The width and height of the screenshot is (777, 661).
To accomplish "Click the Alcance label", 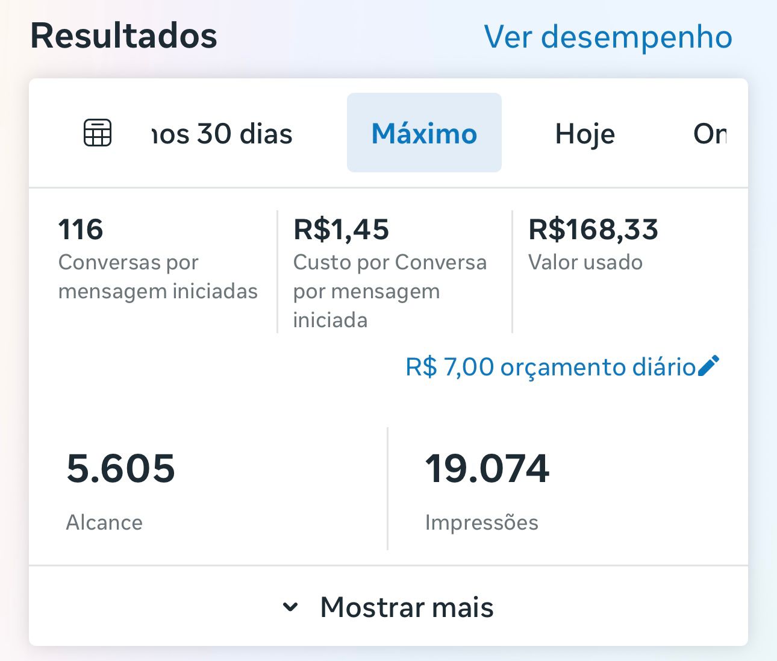I will click(104, 522).
